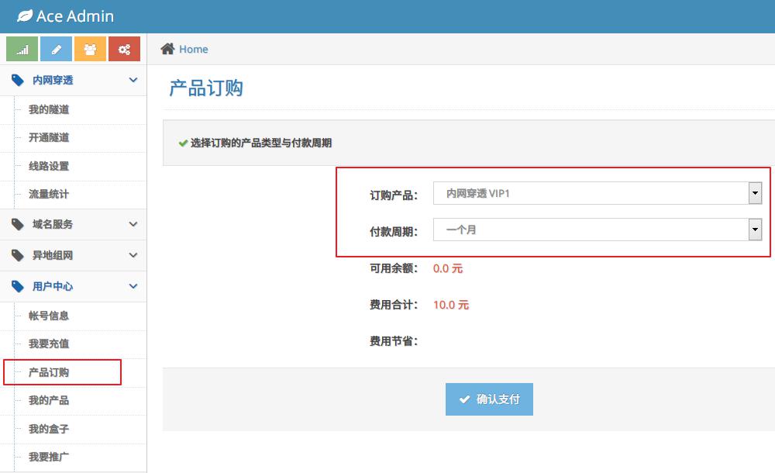Expand the 域名服务 sidebar section
Image resolution: width=775 pixels, height=473 pixels.
[133, 224]
